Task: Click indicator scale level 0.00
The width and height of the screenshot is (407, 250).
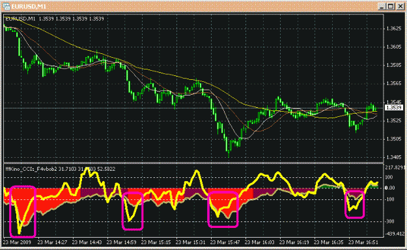Action: click(390, 188)
